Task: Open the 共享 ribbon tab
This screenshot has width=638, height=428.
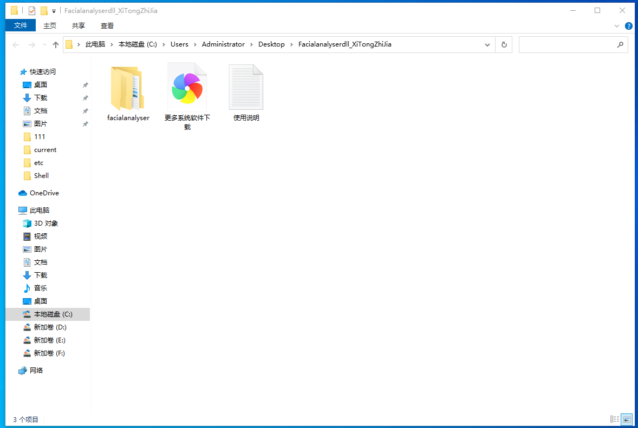Action: [78, 25]
